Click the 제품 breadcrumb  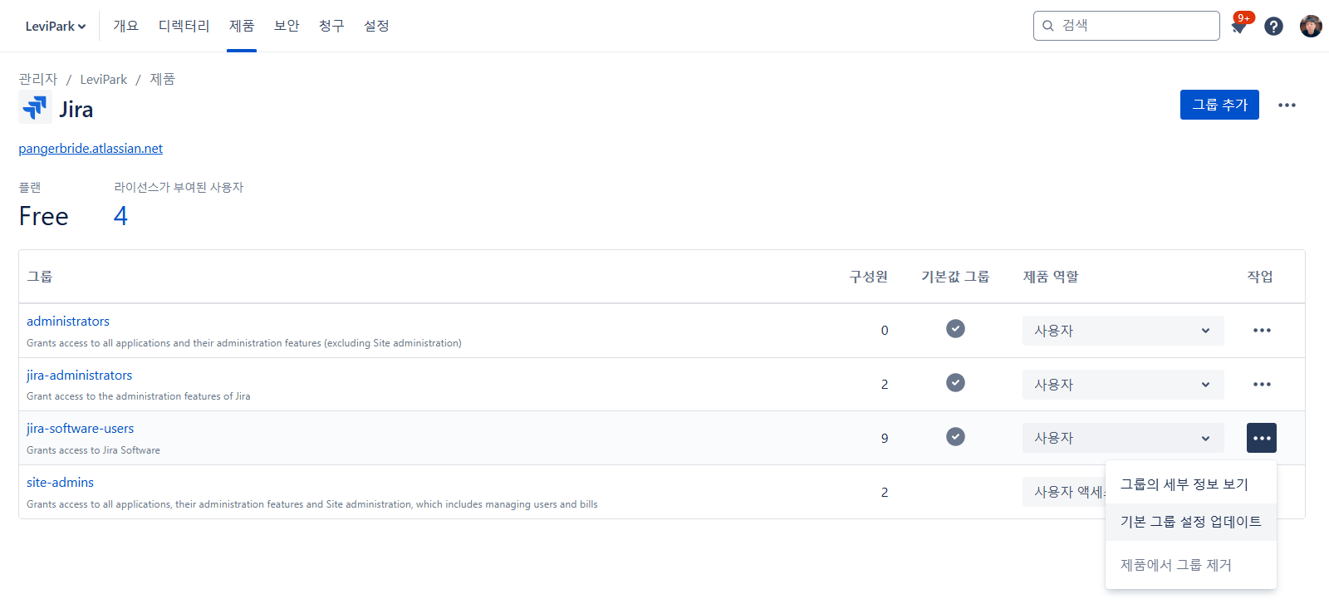(x=163, y=79)
